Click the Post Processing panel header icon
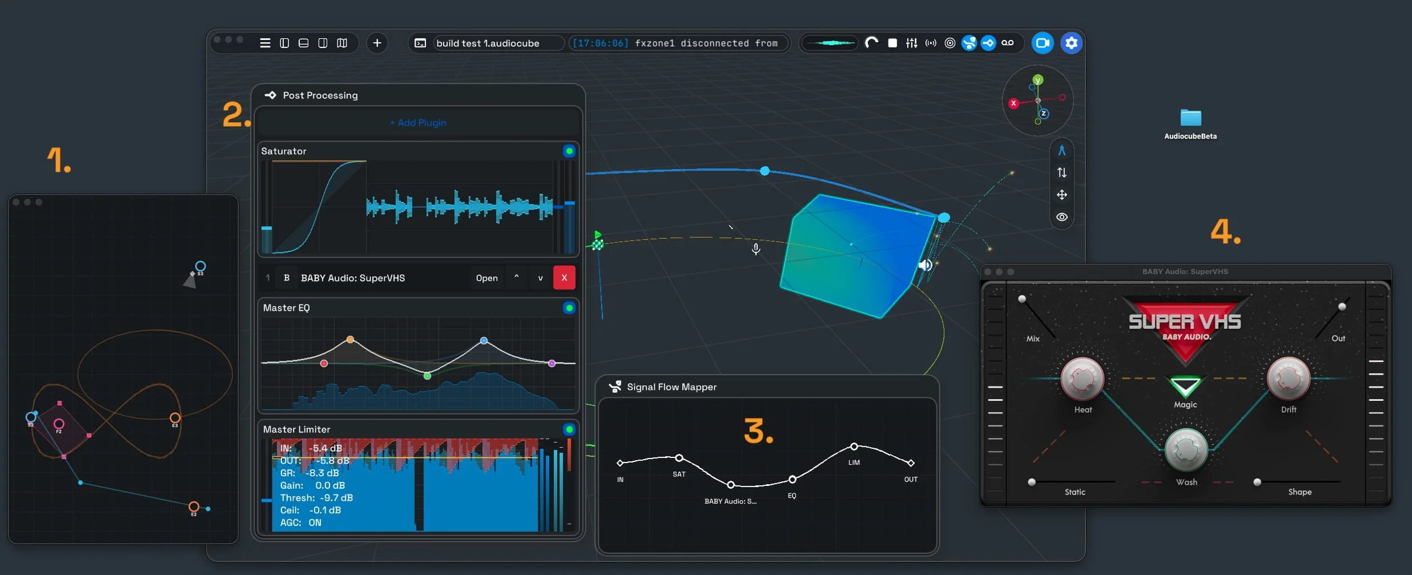1412x575 pixels. coord(271,95)
